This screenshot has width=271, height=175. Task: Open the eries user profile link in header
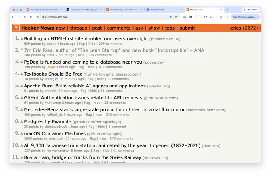tap(236, 28)
